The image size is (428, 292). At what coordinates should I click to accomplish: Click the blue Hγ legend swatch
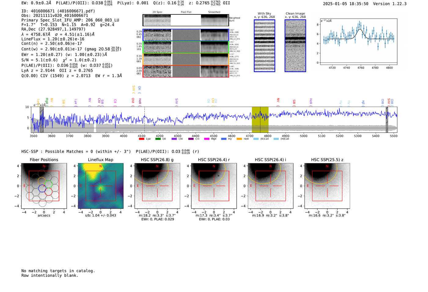point(224,139)
